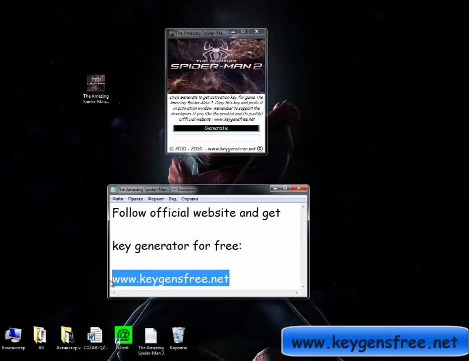Close the Amazing Spider-Man keygen window

click(x=256, y=32)
